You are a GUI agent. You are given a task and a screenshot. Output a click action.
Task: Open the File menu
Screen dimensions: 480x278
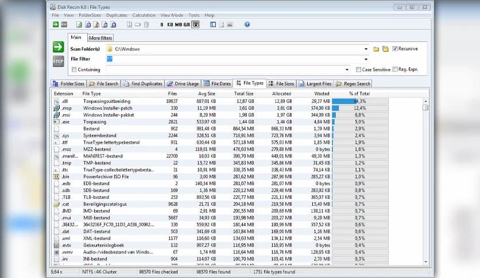coord(56,15)
